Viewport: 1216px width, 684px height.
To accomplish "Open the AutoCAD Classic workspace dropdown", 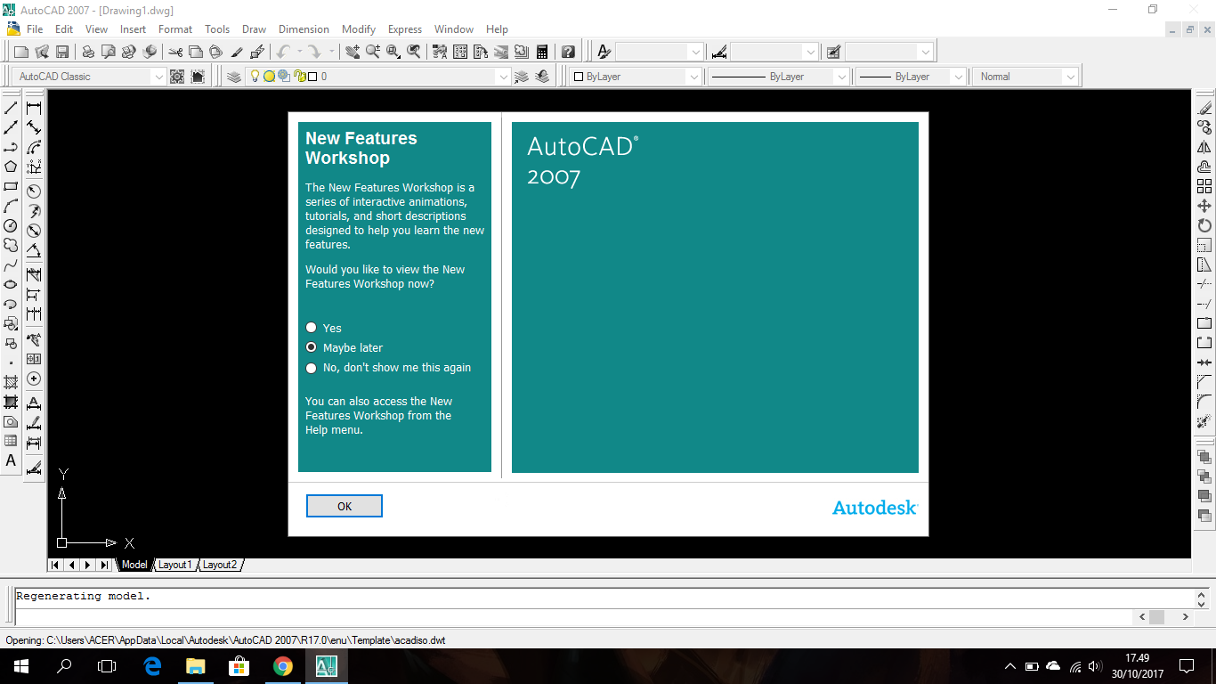I will (x=159, y=77).
